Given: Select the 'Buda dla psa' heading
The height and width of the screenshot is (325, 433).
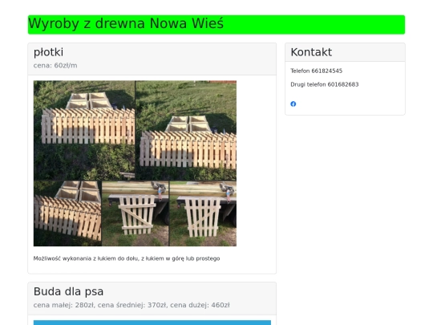Looking at the screenshot, I should point(68,291).
